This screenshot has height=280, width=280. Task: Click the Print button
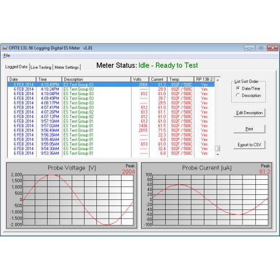coord(249,129)
